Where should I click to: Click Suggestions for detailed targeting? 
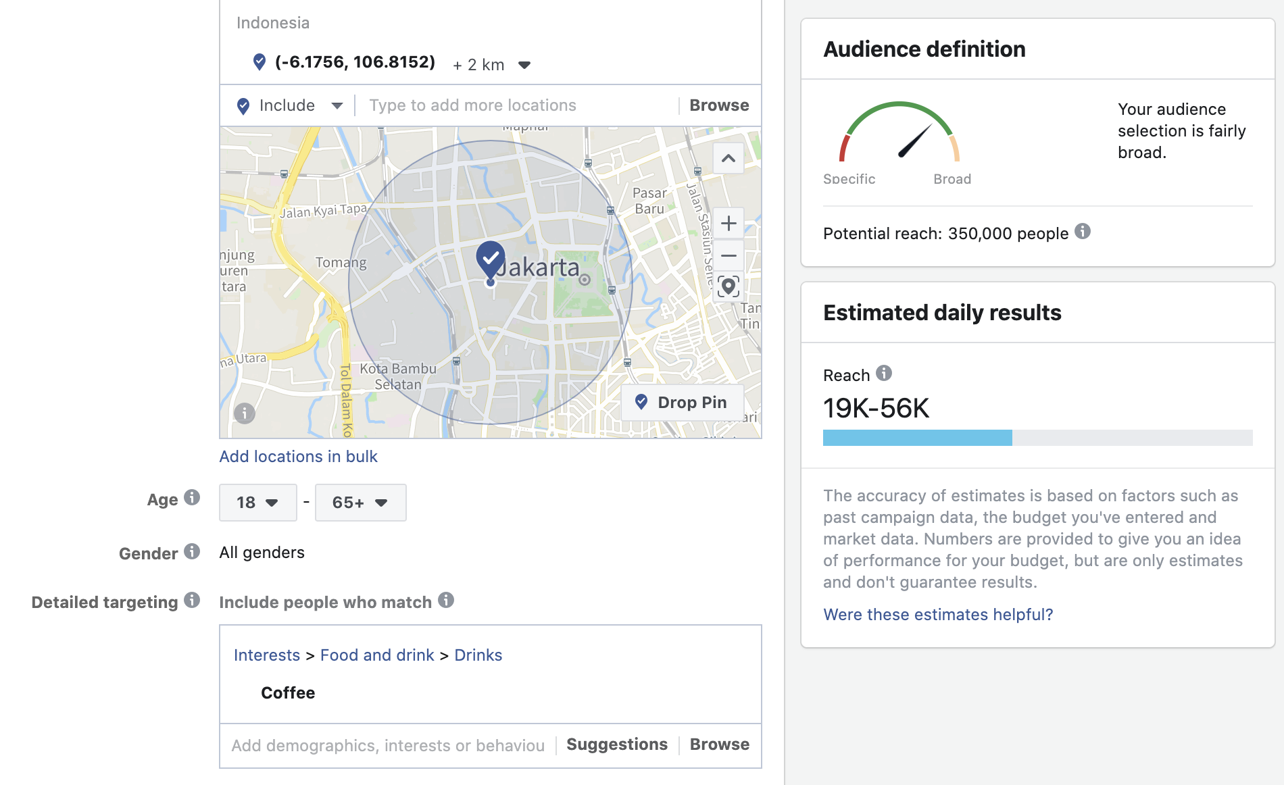pos(617,744)
